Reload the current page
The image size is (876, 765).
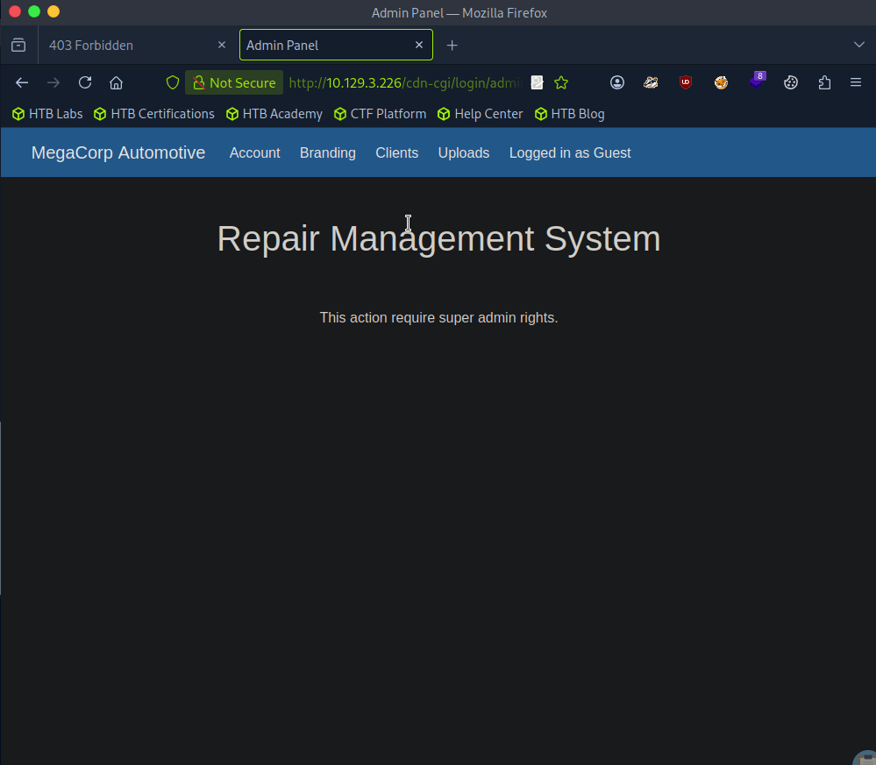coord(85,82)
